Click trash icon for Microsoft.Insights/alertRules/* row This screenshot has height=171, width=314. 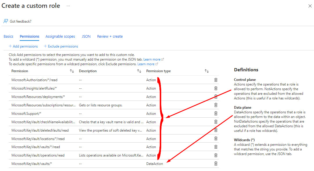216,88
